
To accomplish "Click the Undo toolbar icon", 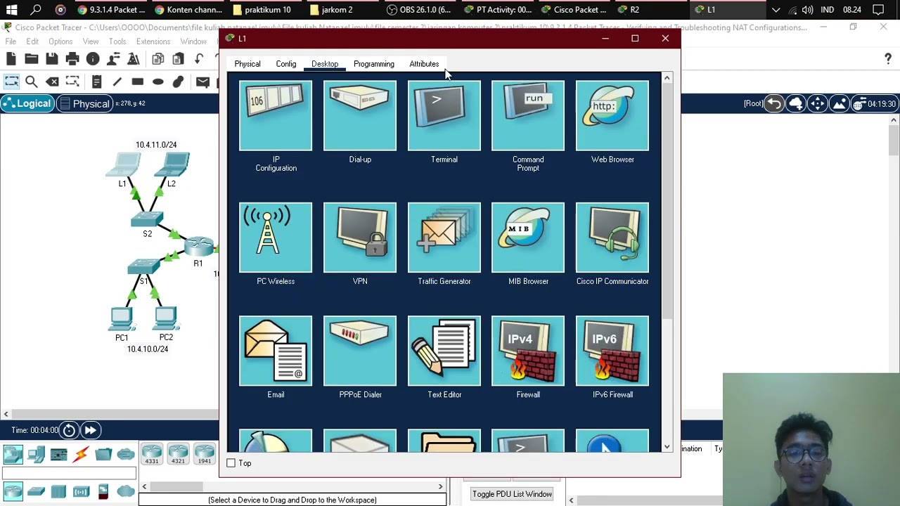I will [199, 59].
